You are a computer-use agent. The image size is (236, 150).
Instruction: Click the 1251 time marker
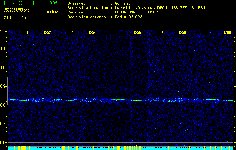[x=25, y=33]
